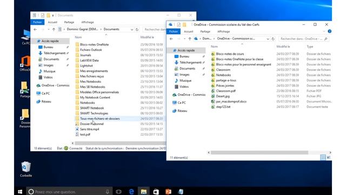Sort by Modifié le in OneDrive window
The width and height of the screenshot is (346, 195).
pyautogui.click(x=283, y=47)
